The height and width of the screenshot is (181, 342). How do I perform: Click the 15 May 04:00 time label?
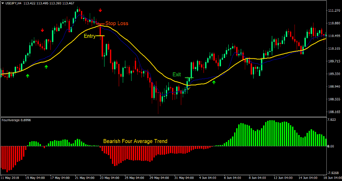pyautogui.click(x=35, y=178)
